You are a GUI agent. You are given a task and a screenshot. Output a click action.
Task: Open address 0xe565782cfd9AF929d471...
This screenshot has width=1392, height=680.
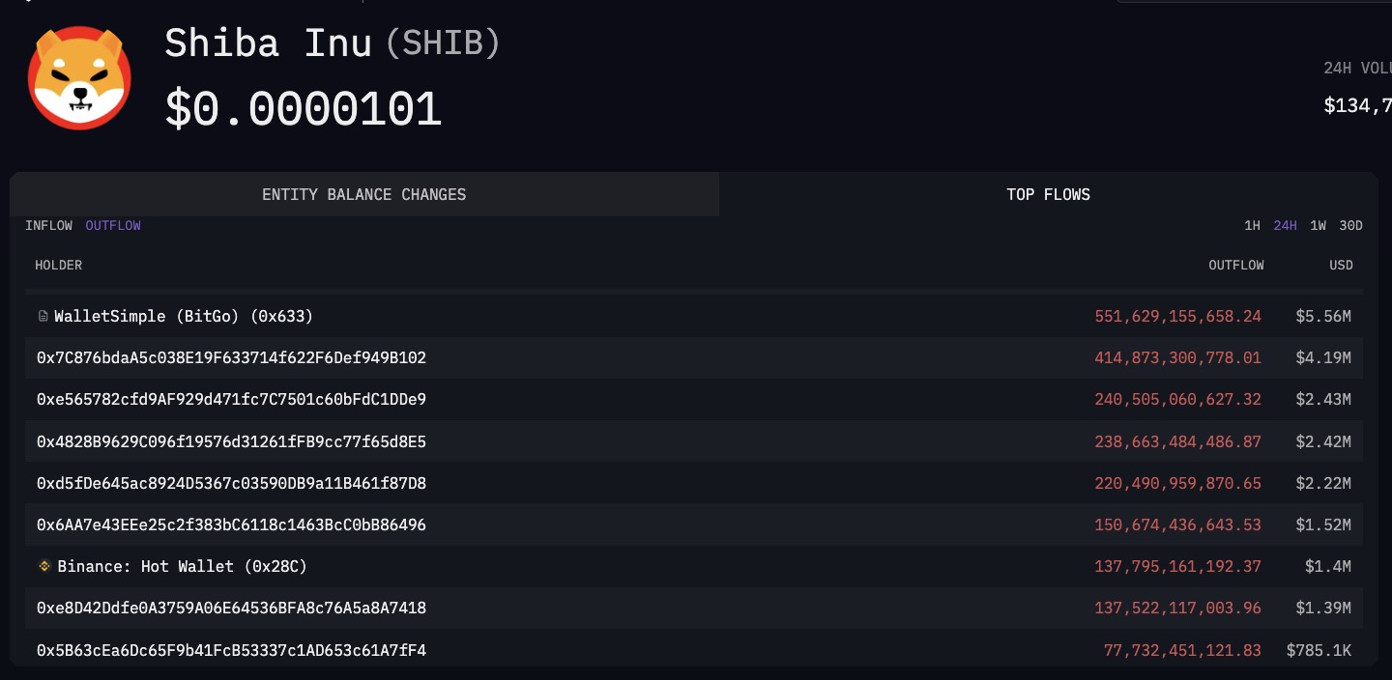tap(231, 400)
